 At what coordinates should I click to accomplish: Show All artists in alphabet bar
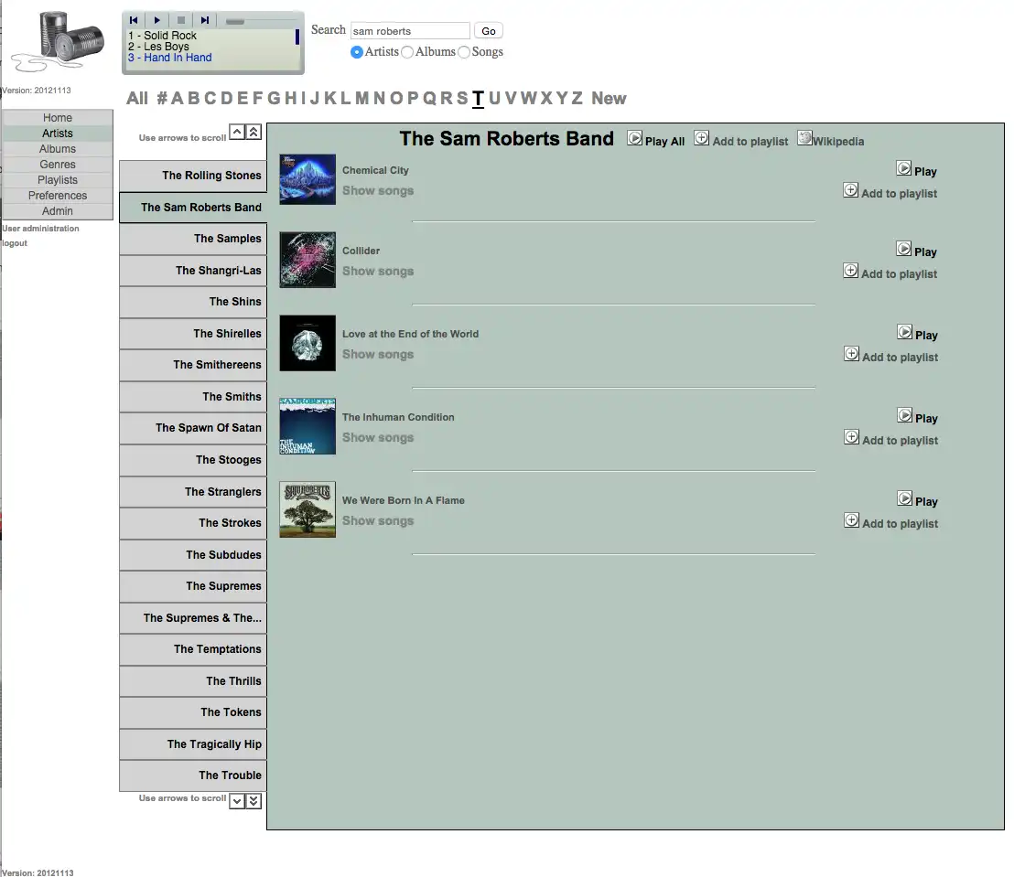tap(137, 98)
